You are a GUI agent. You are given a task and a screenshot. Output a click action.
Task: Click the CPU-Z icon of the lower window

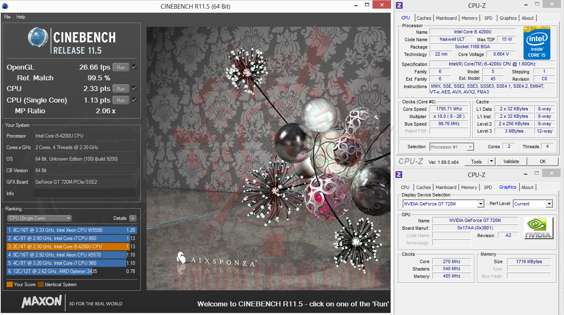click(x=399, y=175)
